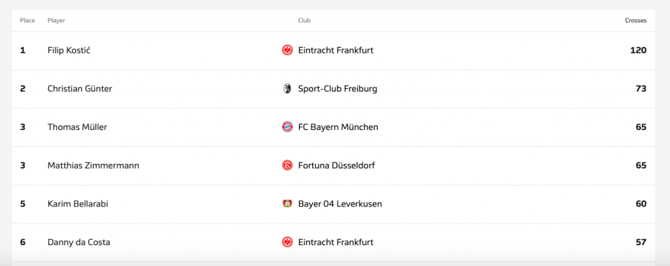This screenshot has height=266, width=670.
Task: Click the Club column header
Action: (x=304, y=20)
